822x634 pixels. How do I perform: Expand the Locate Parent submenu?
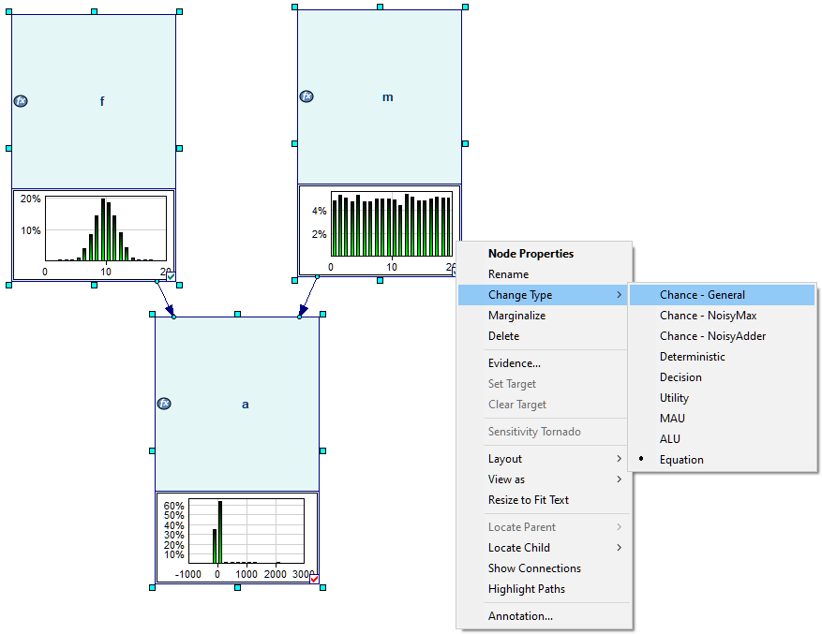544,527
